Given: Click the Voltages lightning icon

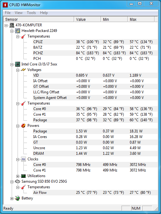Looking at the screenshot, I should [x=23, y=70].
